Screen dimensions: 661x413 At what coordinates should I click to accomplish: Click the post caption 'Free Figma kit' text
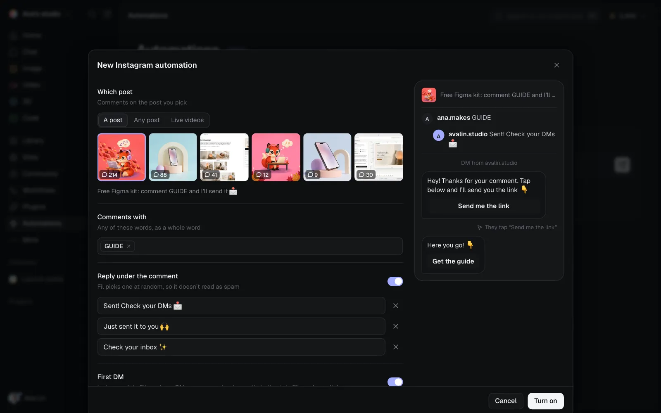point(167,191)
